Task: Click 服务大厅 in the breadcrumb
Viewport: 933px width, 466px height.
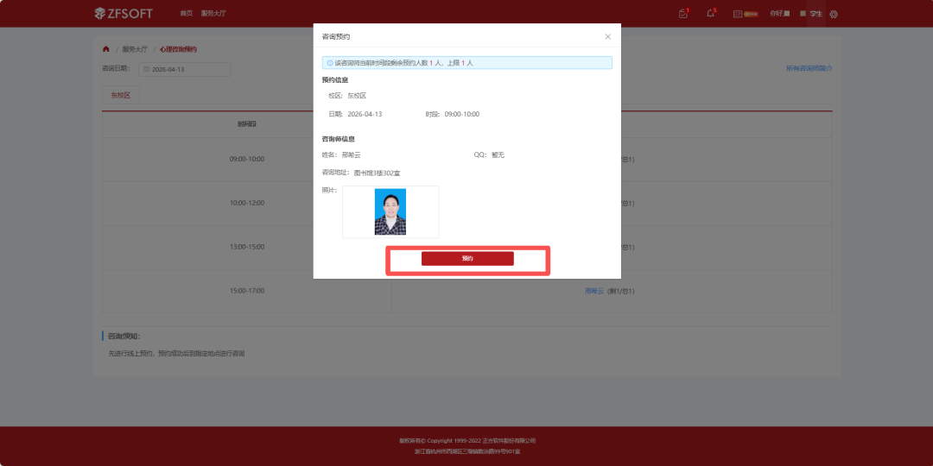Action: click(x=135, y=49)
